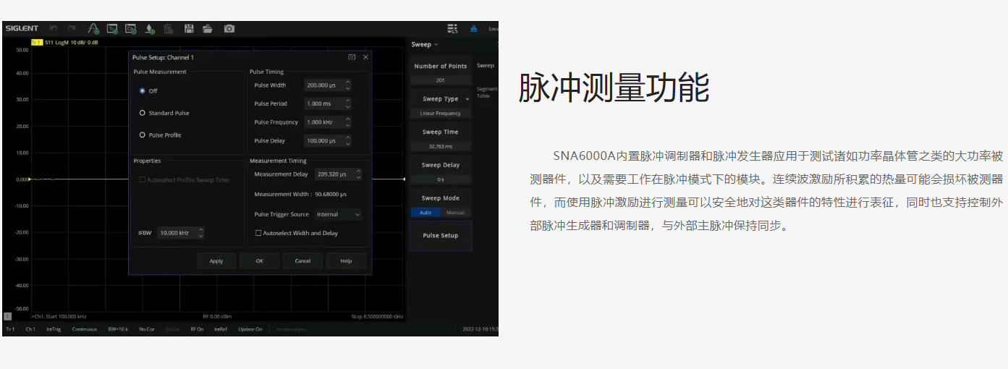This screenshot has height=369, width=1008.
Task: Click the open folder recall icon
Action: click(x=208, y=29)
